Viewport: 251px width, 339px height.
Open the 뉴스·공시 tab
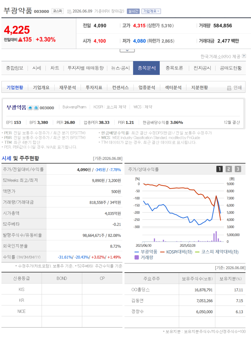click(120, 68)
